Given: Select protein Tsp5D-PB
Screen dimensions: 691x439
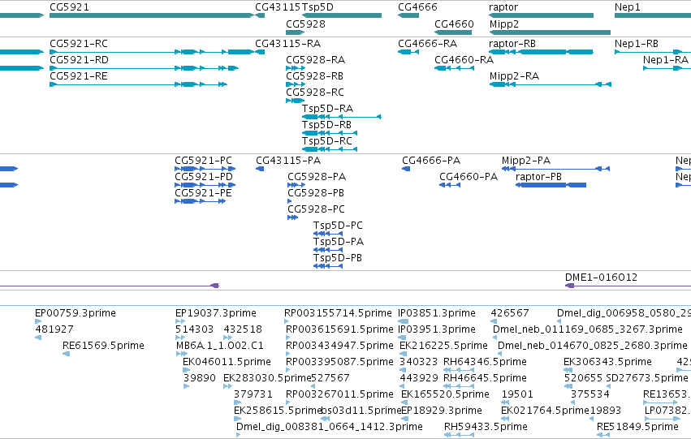Looking at the screenshot, I should click(x=328, y=266).
